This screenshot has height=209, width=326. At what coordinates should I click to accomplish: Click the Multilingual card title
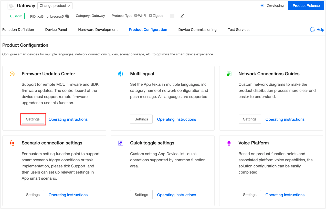142,74
